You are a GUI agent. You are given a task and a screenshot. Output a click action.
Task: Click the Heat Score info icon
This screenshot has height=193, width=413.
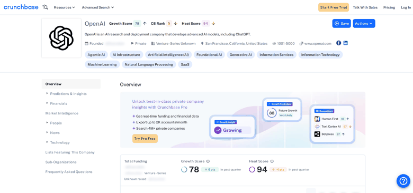[x=272, y=161]
